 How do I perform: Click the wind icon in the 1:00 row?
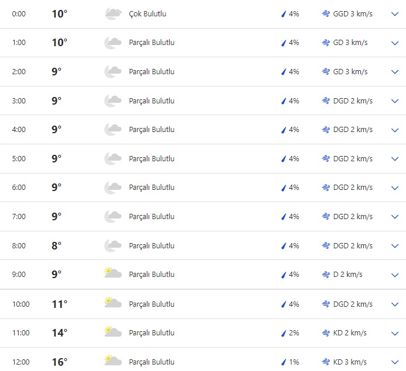pyautogui.click(x=326, y=43)
